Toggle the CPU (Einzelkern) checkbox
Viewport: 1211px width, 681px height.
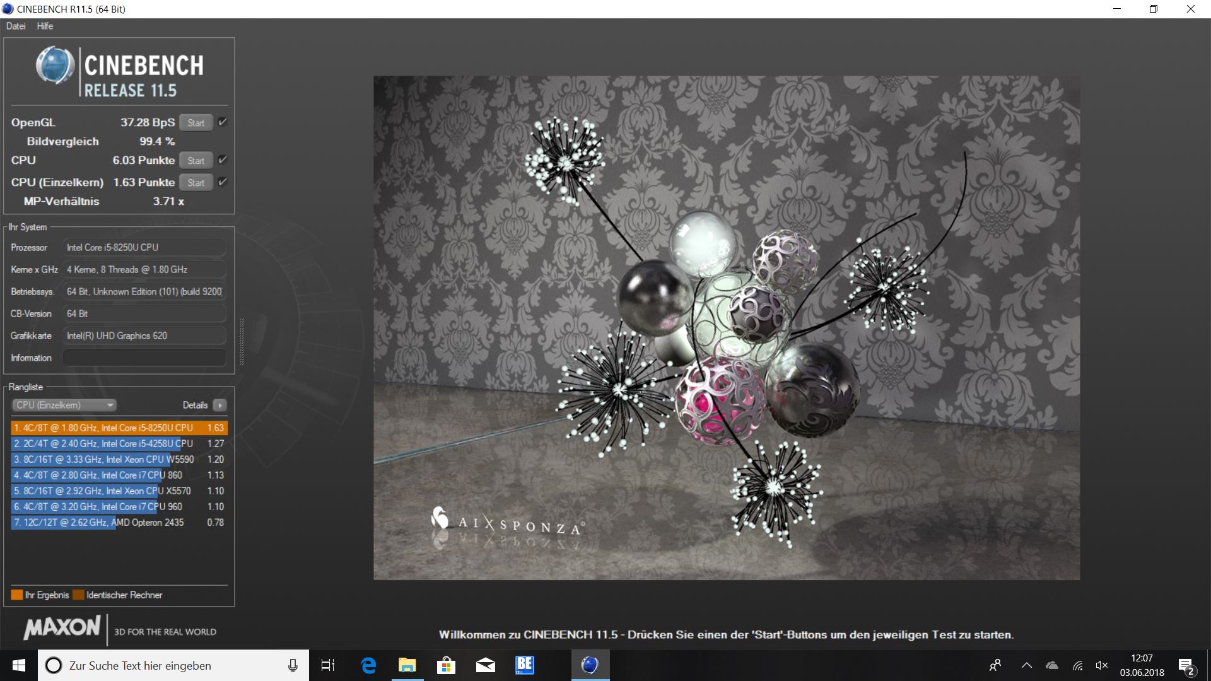point(223,182)
